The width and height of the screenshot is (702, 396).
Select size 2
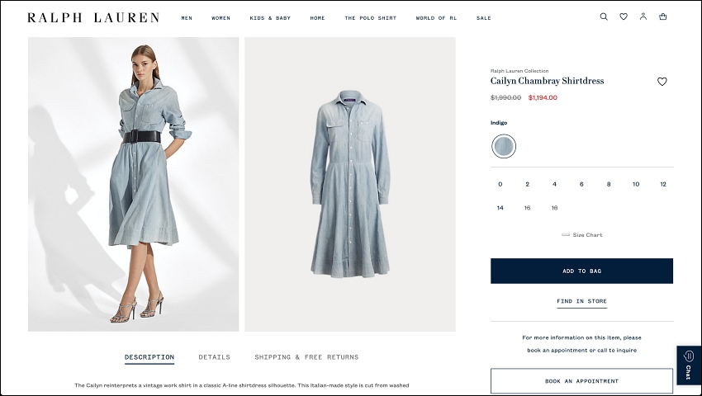click(x=528, y=184)
